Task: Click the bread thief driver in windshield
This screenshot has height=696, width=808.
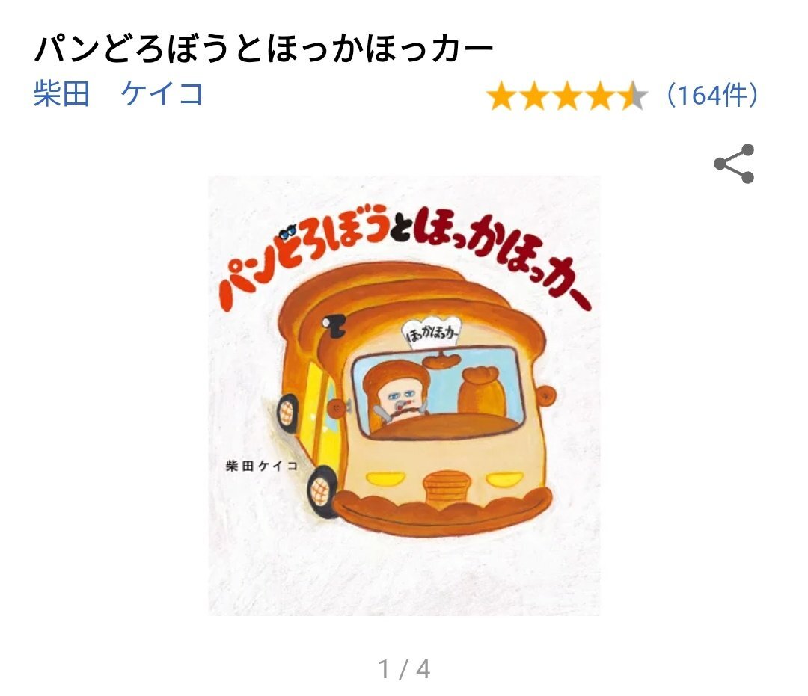Action: click(396, 392)
